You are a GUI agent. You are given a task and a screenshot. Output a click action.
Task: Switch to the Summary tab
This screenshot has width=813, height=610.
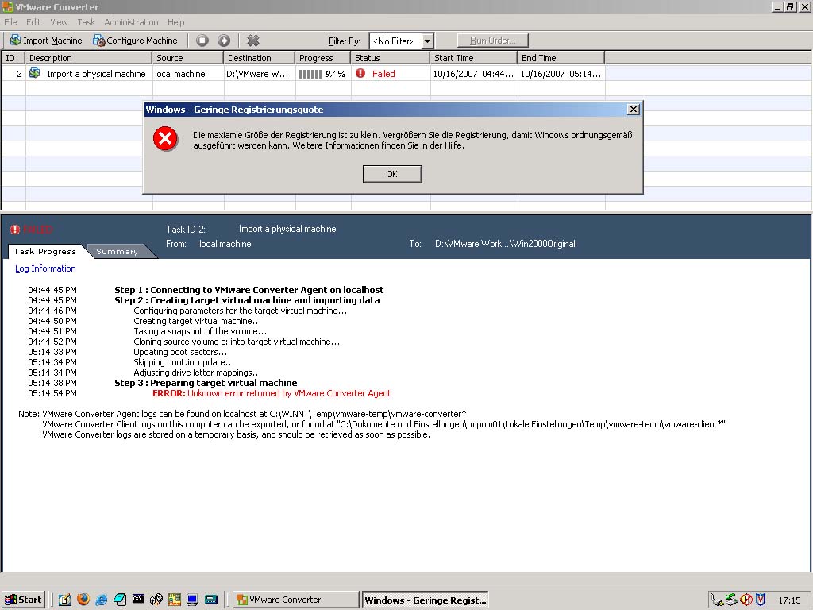[118, 252]
